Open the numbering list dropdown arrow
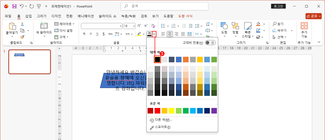325x140 pixels. point(178,26)
